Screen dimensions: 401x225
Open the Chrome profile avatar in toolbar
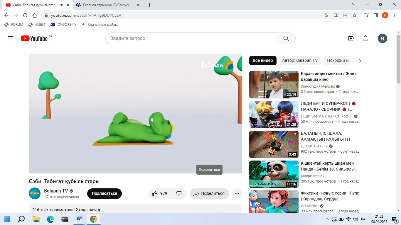click(385, 15)
